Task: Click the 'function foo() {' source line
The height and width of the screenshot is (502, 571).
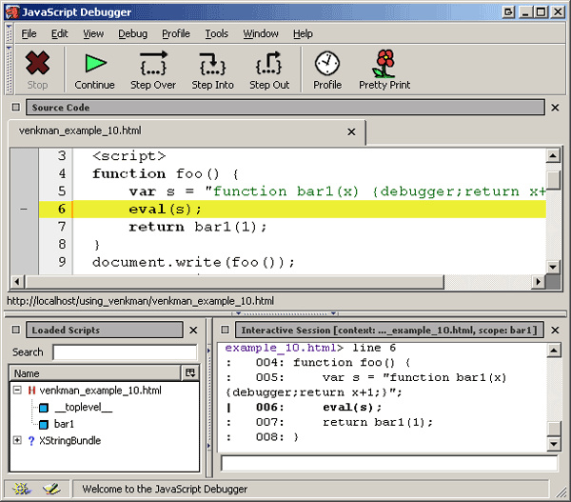Action: (x=166, y=174)
